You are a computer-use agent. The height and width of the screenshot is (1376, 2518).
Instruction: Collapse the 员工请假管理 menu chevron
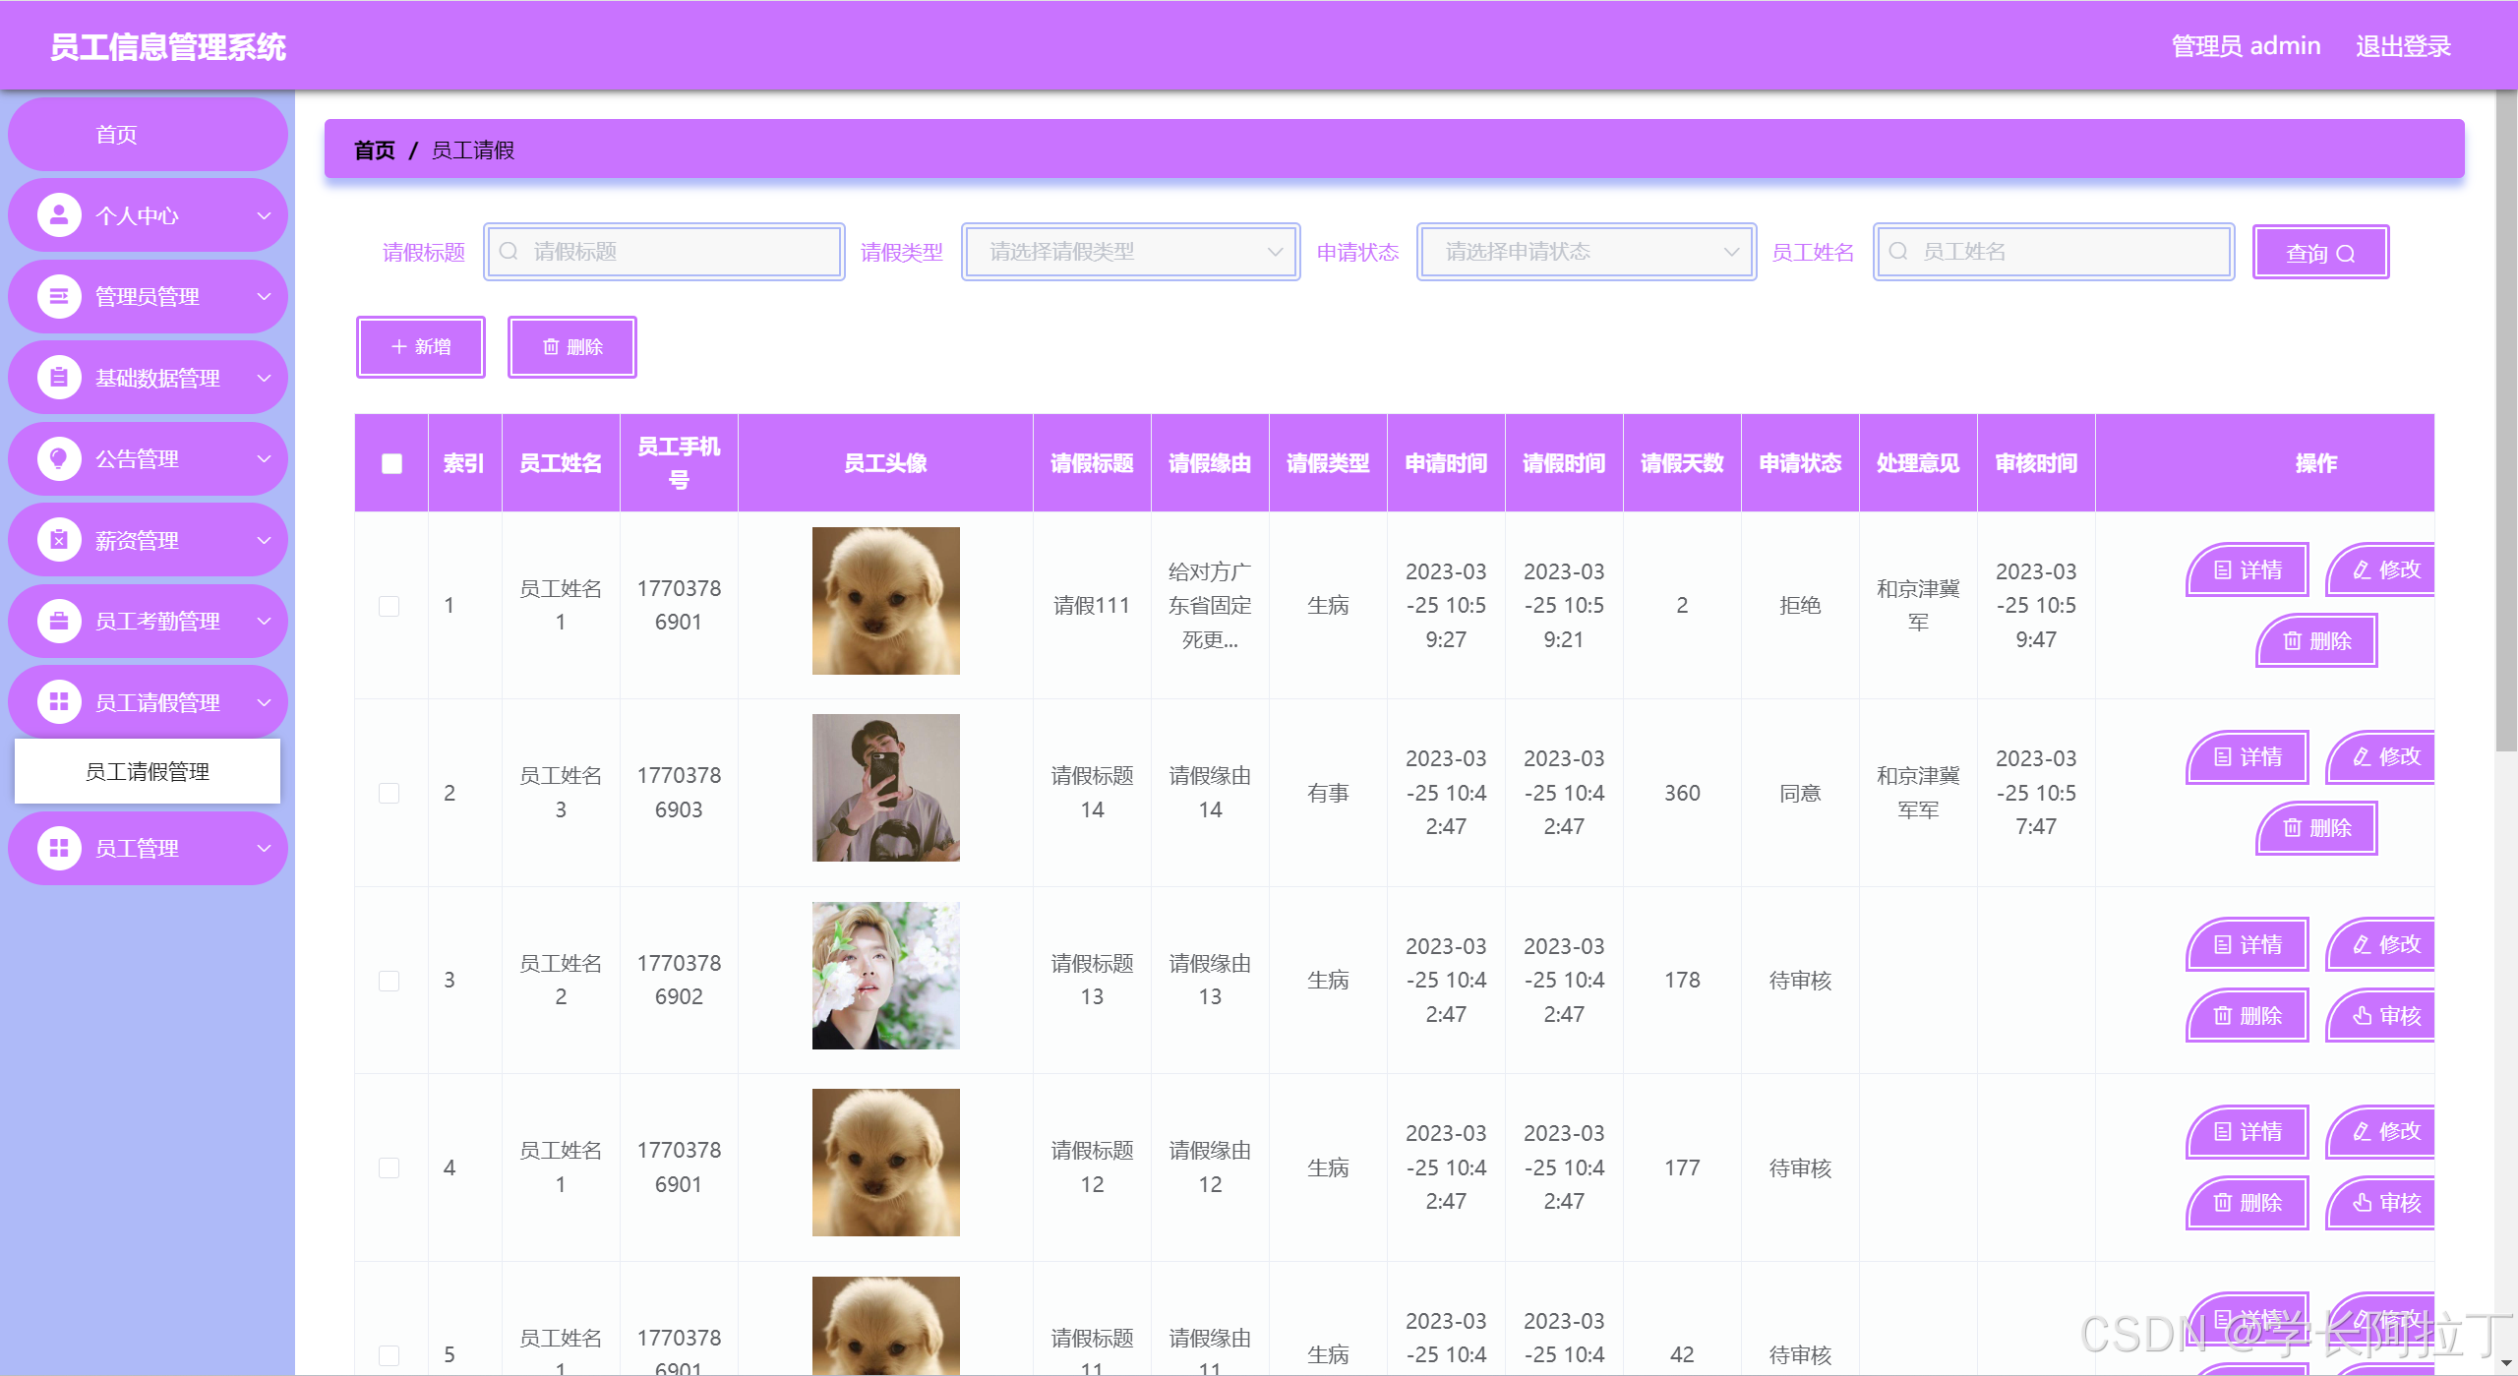coord(264,702)
